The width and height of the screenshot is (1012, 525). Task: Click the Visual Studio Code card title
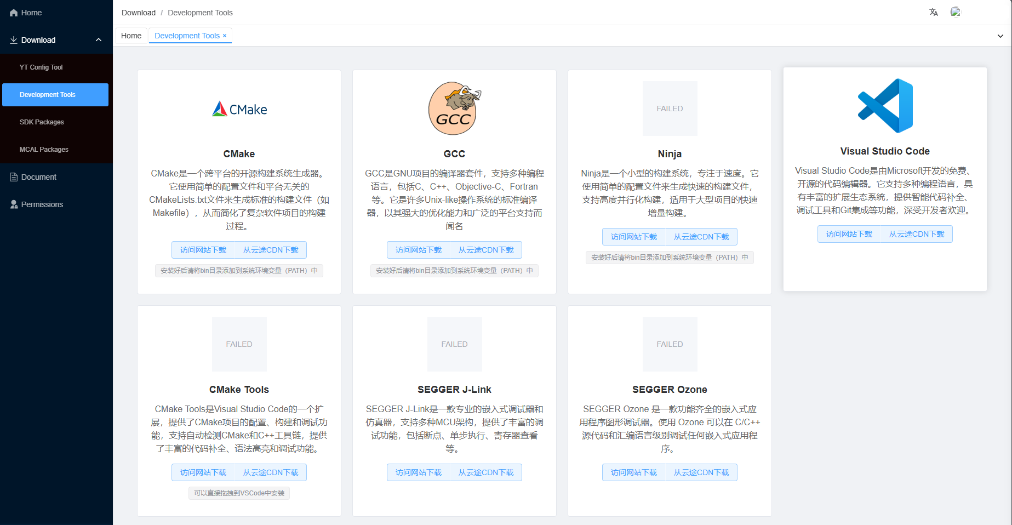(885, 151)
